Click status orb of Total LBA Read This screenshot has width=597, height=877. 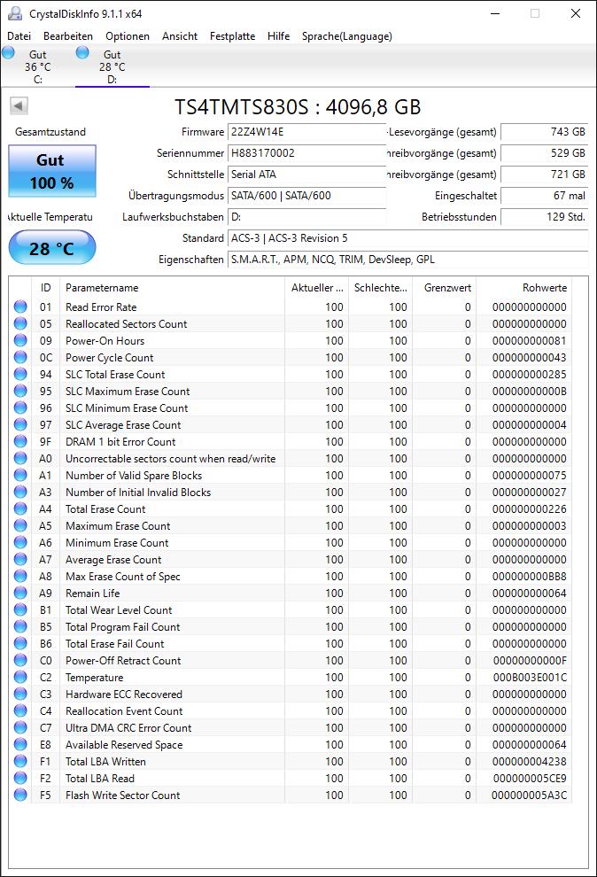[20, 778]
